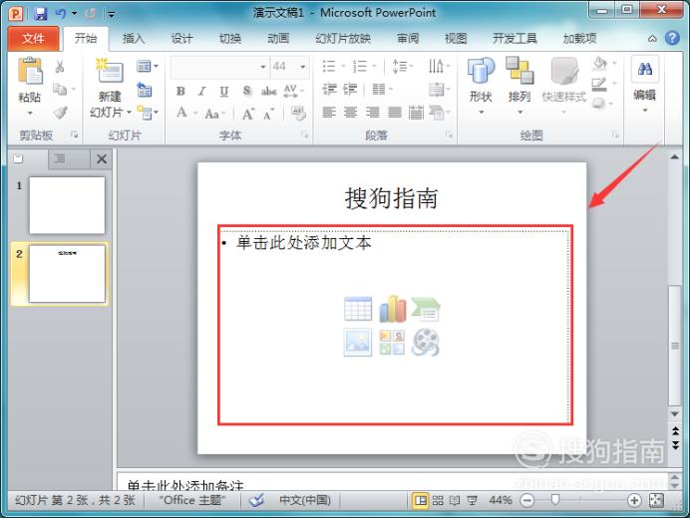This screenshot has width=690, height=518.
Task: Click the Increase Font Size icon
Action: (x=248, y=114)
